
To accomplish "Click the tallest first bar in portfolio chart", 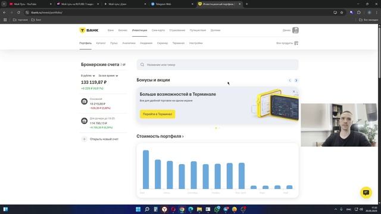I will (146, 169).
